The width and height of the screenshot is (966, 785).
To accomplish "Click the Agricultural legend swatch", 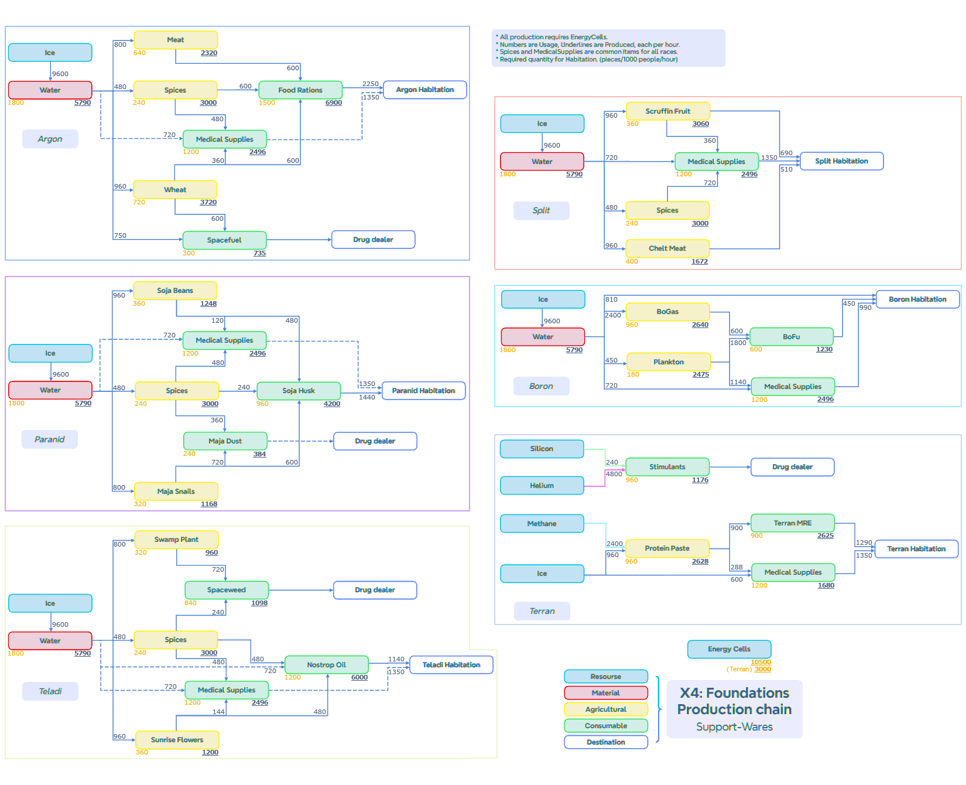I will click(605, 709).
